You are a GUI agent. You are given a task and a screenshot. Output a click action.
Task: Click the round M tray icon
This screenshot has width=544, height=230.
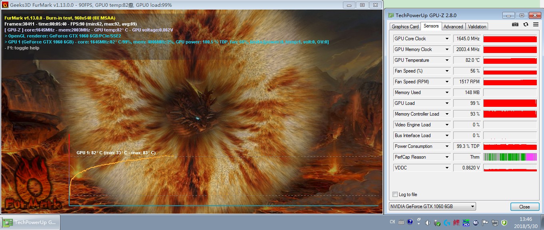(x=476, y=222)
